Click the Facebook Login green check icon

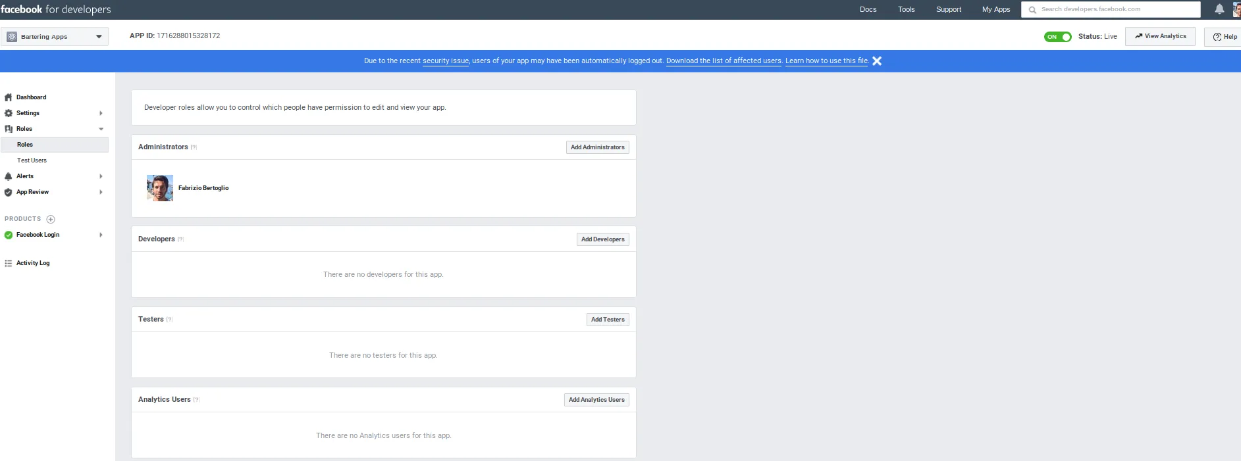pos(9,235)
